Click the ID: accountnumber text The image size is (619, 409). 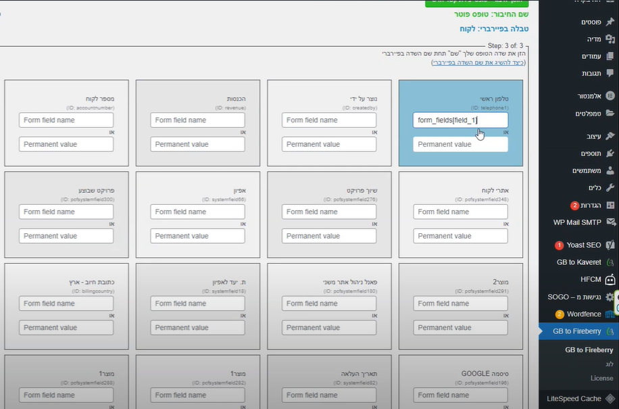point(91,107)
